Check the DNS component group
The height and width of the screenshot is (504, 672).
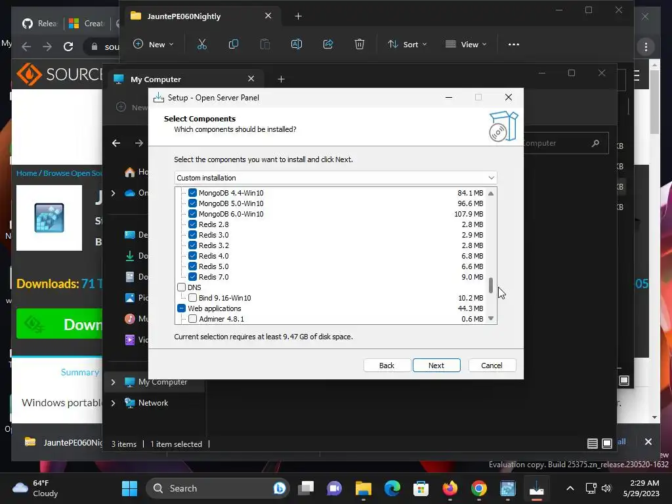[181, 287]
